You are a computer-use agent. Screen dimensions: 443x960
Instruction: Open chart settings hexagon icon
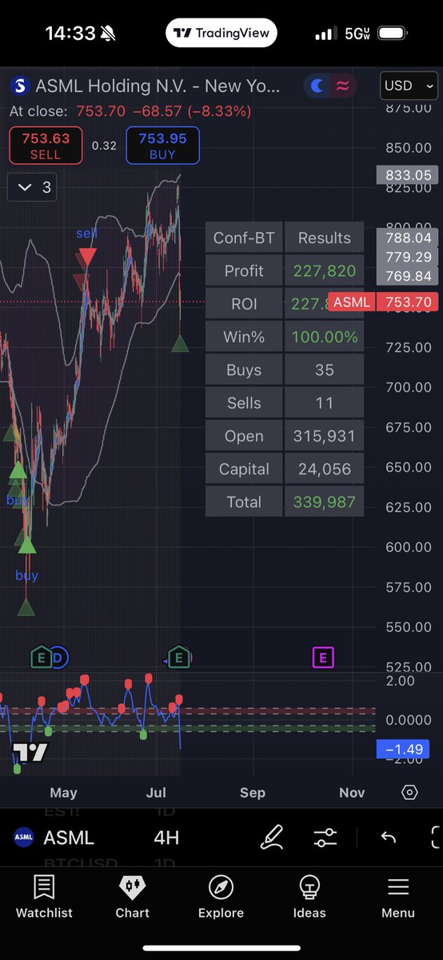coord(409,792)
